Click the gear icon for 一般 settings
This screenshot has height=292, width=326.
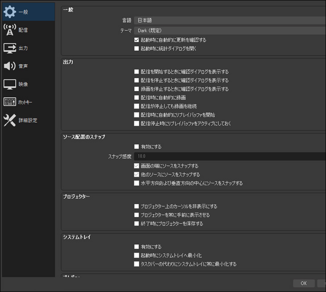(x=10, y=12)
